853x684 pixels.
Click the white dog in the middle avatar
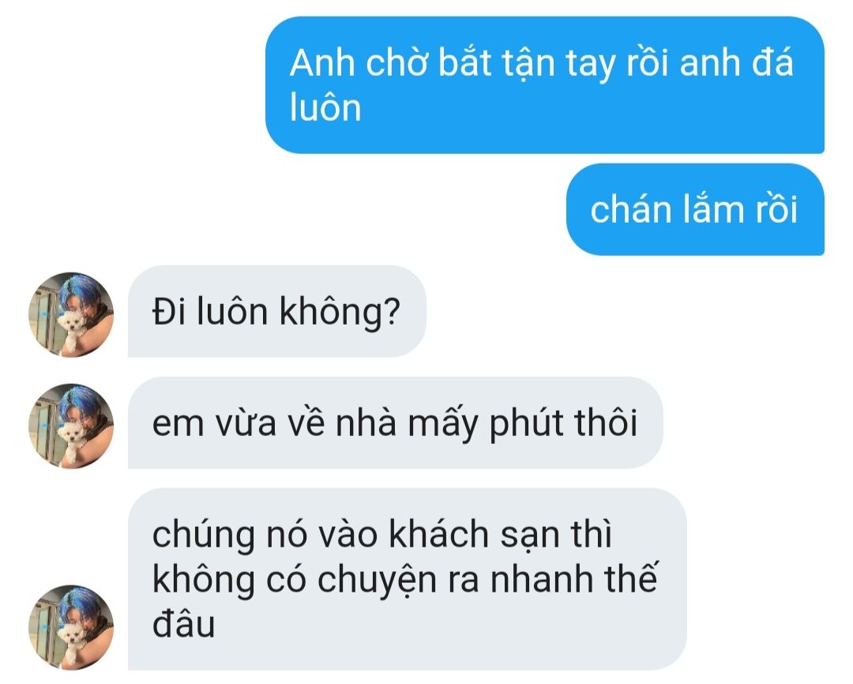(71, 438)
